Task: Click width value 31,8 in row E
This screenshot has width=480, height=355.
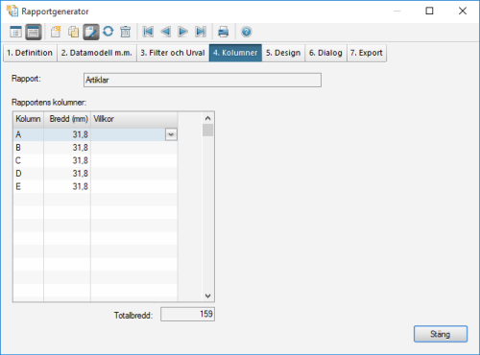Action: pos(80,186)
